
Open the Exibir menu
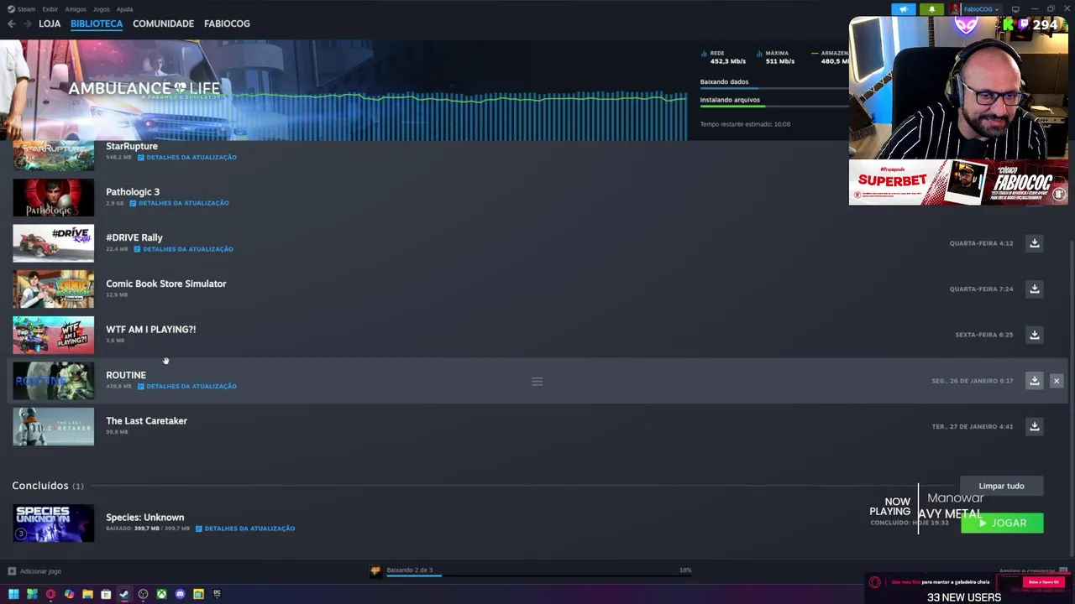pos(50,9)
